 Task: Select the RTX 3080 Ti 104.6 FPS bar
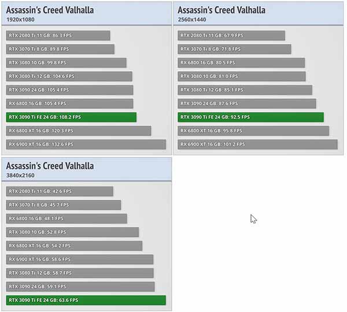click(69, 76)
